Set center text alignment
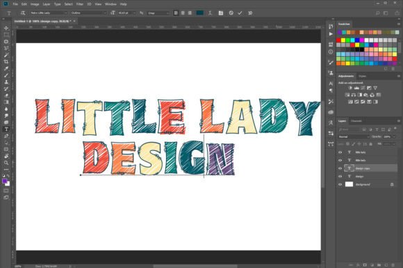Screen dimensions: 403x268 tap(183, 12)
